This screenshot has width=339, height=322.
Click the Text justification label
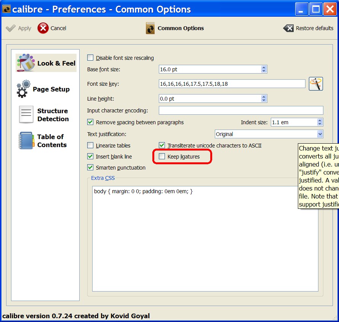tap(107, 134)
